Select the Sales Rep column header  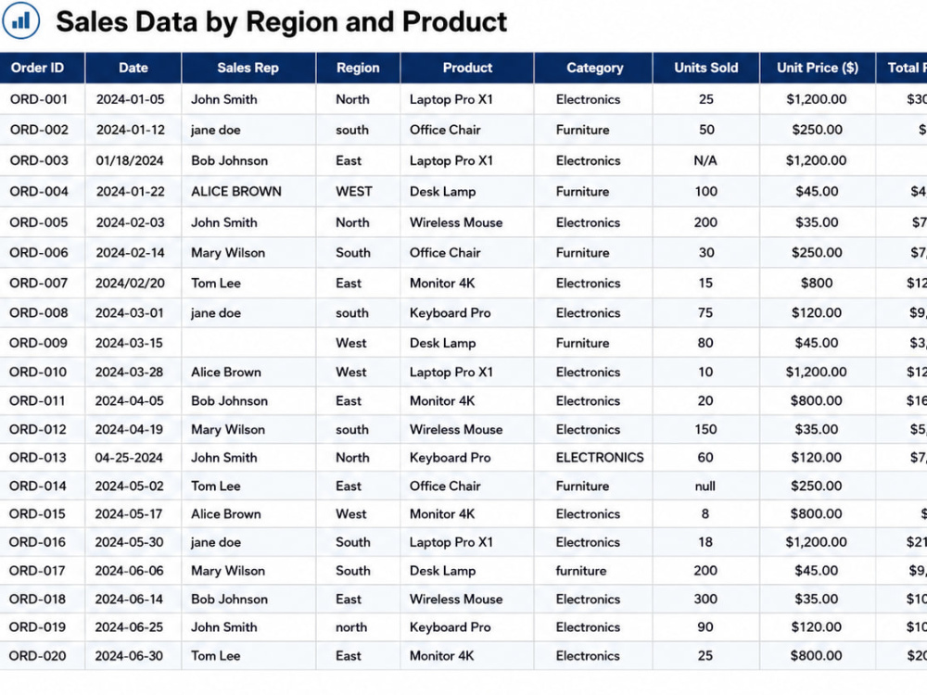pyautogui.click(x=248, y=68)
